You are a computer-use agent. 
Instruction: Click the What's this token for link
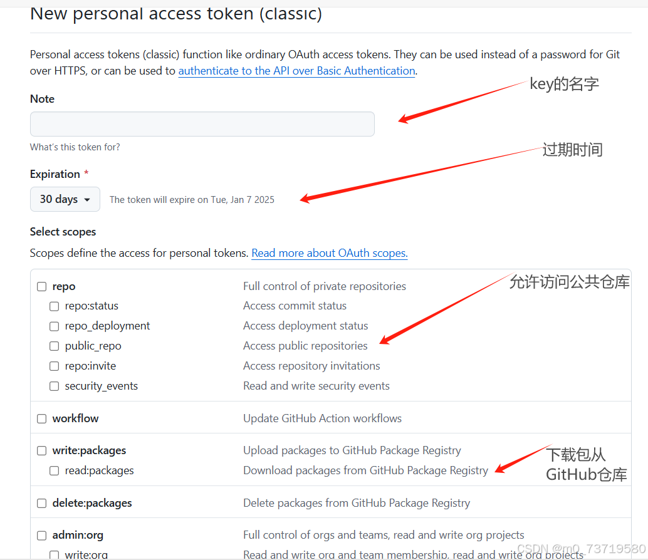(x=75, y=147)
